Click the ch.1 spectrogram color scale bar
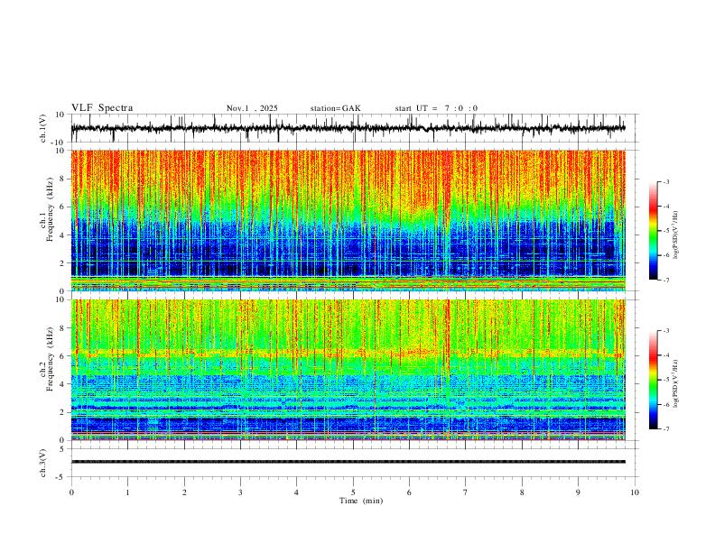 [x=654, y=231]
